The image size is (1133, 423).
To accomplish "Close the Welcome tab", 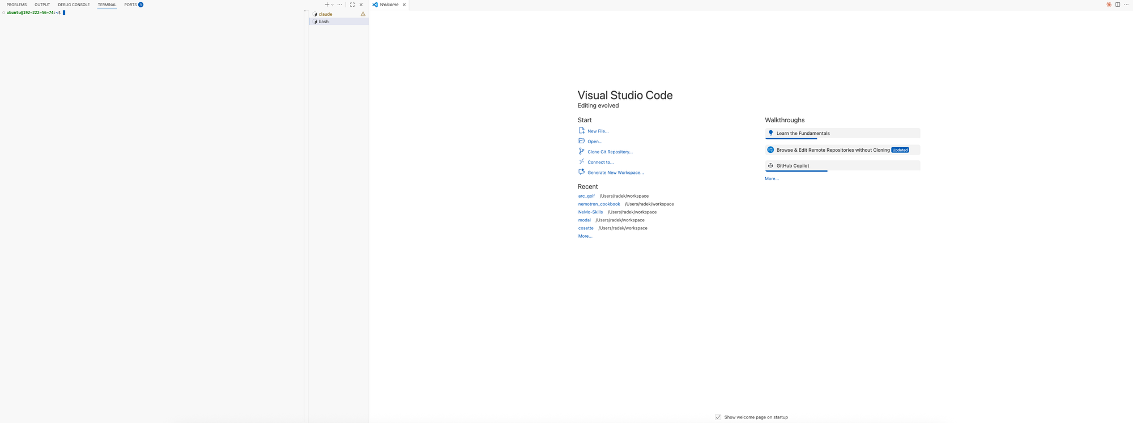I will [404, 5].
